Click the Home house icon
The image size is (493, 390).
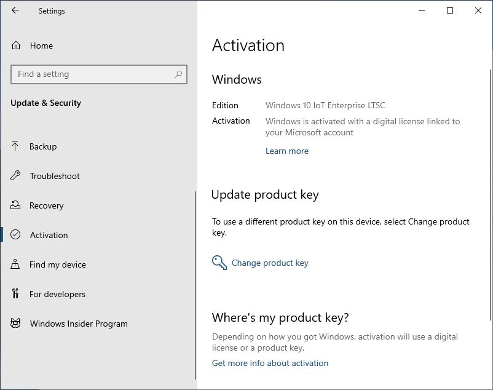(x=16, y=46)
